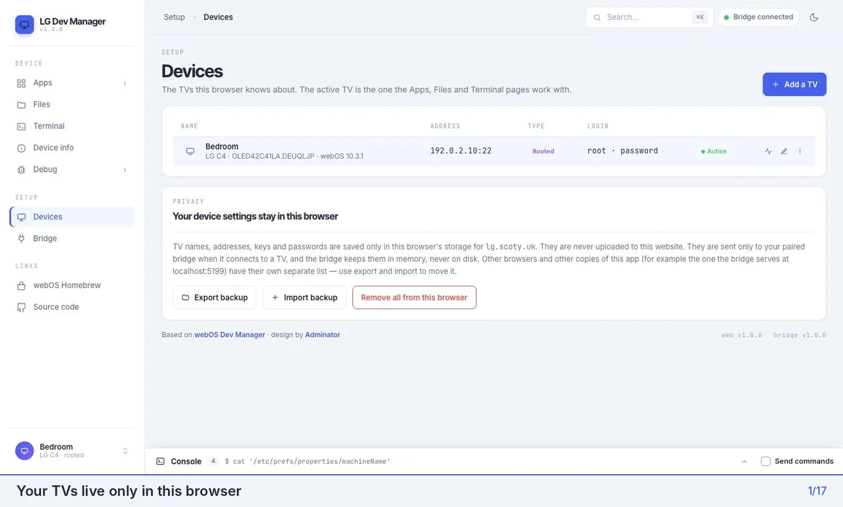Click Remove all from this browser
This screenshot has height=507, width=843.
pos(414,298)
